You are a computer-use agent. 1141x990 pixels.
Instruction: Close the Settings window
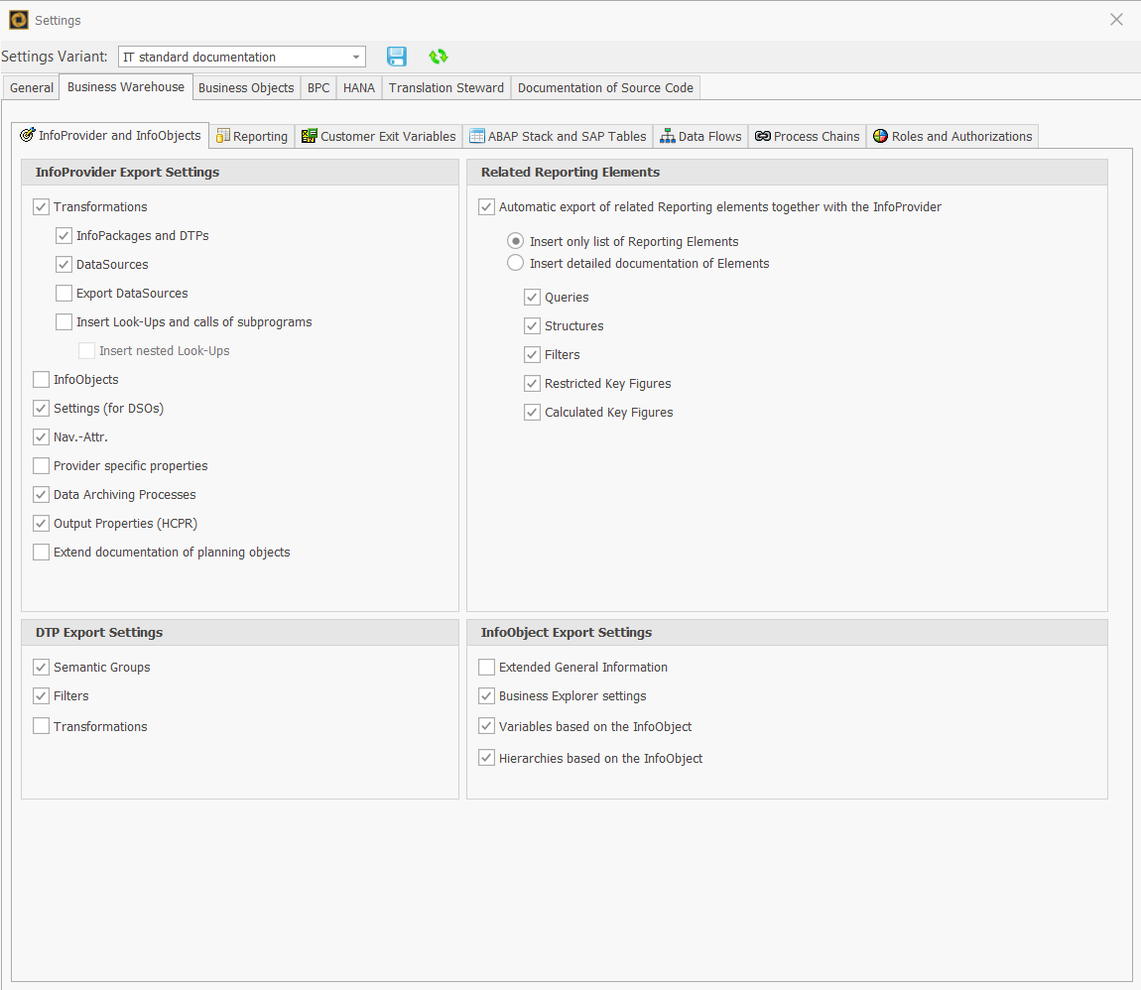point(1116,20)
